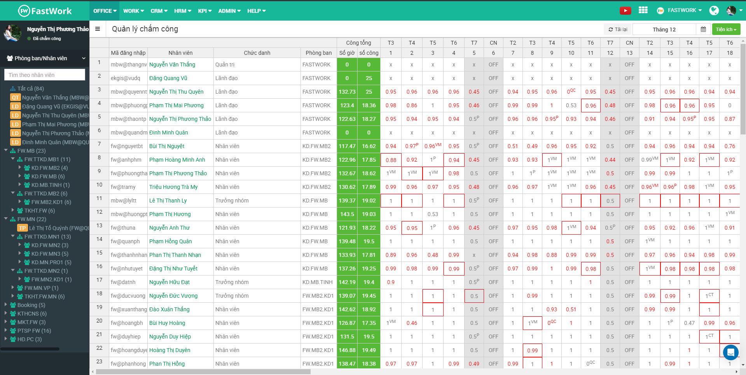The width and height of the screenshot is (746, 375).
Task: Open the Tiện ích dropdown button
Action: pos(726,29)
